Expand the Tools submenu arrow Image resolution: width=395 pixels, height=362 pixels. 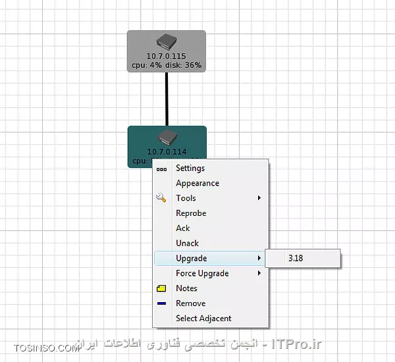pyautogui.click(x=259, y=197)
